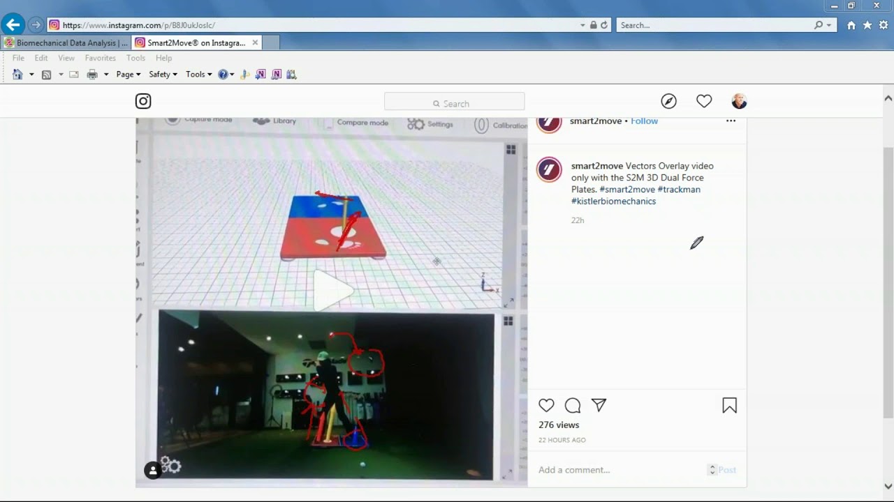Click the Instagram camera logo in page header
Image resolution: width=894 pixels, height=502 pixels.
point(143,101)
